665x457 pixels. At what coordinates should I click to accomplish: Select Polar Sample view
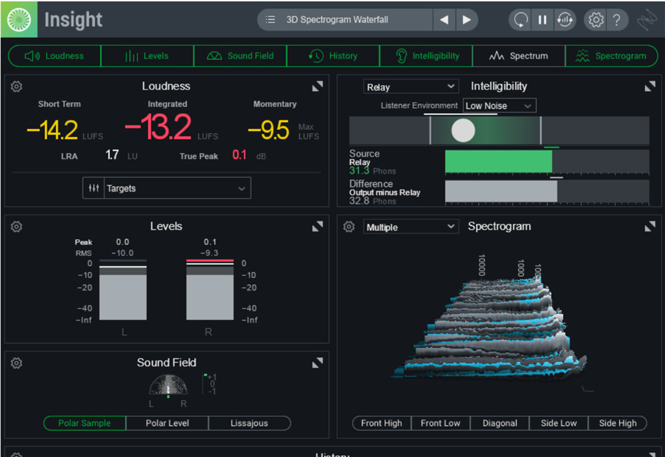pos(84,423)
